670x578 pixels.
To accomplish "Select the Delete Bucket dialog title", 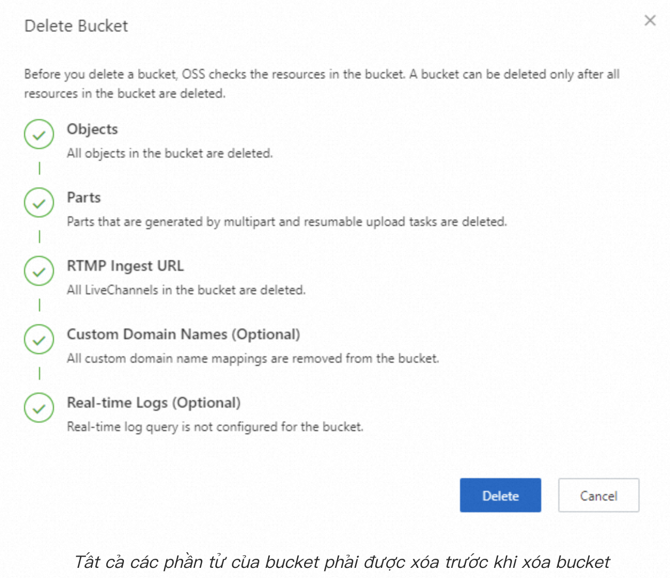I will (75, 25).
